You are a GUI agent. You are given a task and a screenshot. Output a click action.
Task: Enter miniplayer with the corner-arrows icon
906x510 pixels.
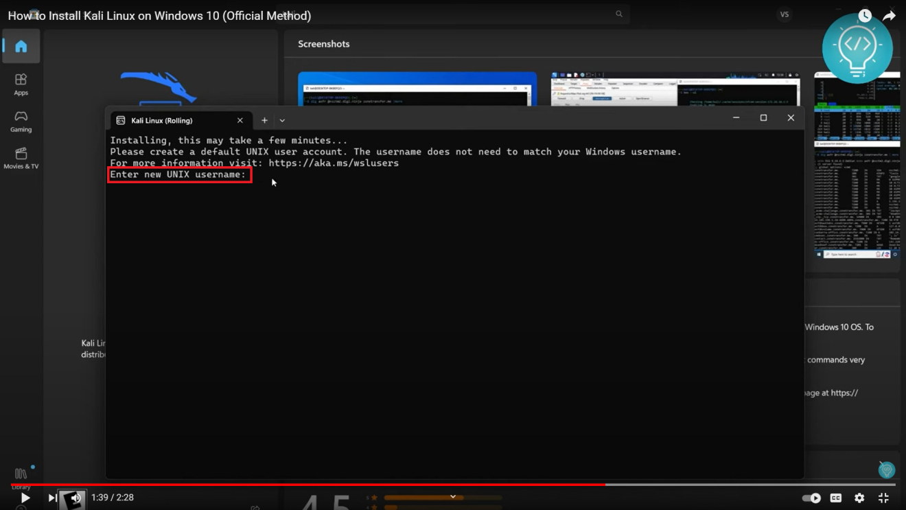(x=883, y=498)
